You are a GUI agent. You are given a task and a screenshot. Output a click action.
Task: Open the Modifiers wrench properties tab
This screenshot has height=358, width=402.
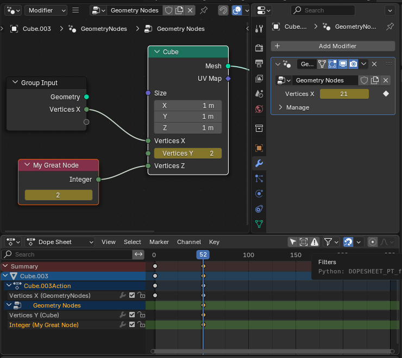[x=259, y=163]
